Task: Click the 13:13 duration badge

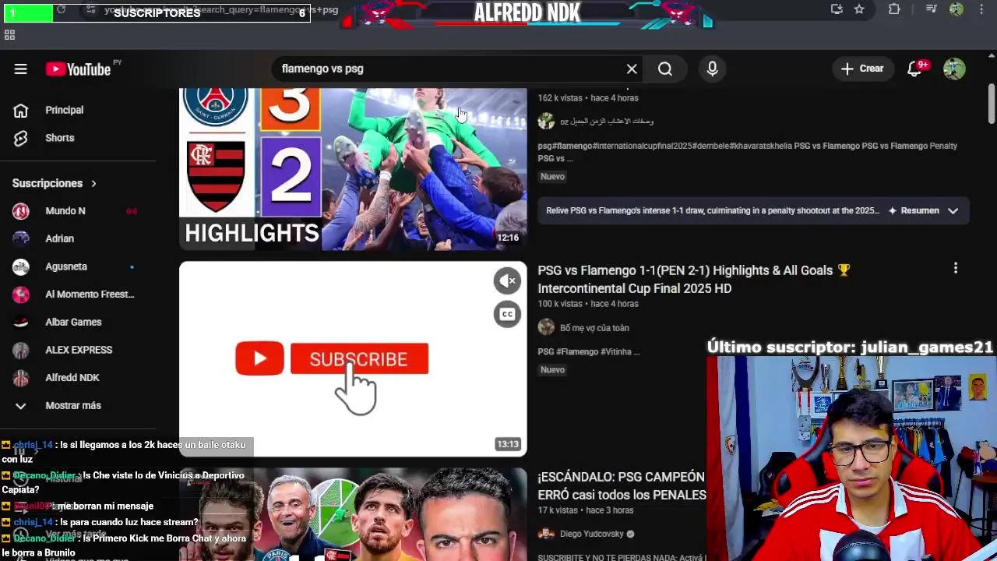Action: tap(508, 444)
